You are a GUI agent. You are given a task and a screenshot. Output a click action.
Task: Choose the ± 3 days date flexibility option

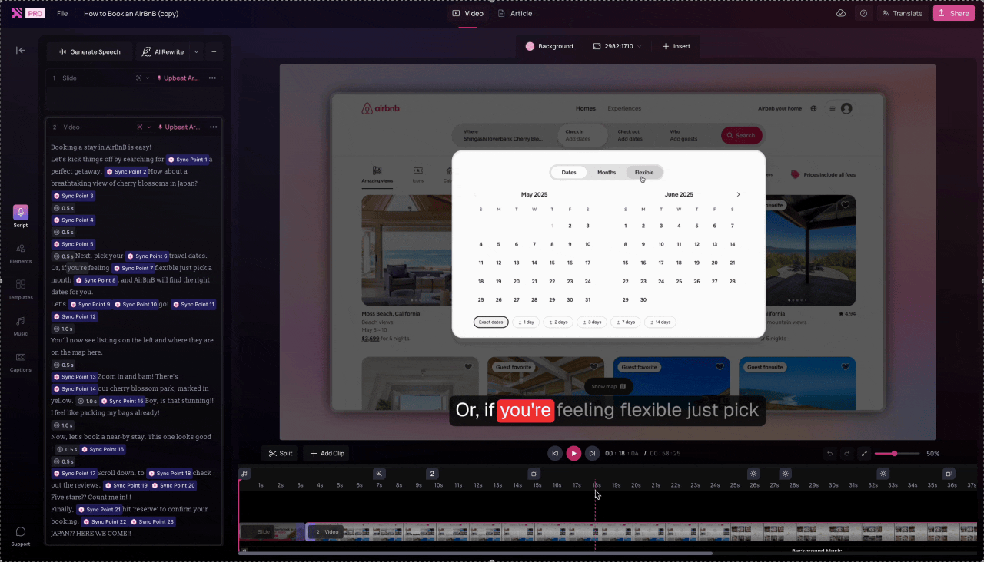click(x=591, y=322)
